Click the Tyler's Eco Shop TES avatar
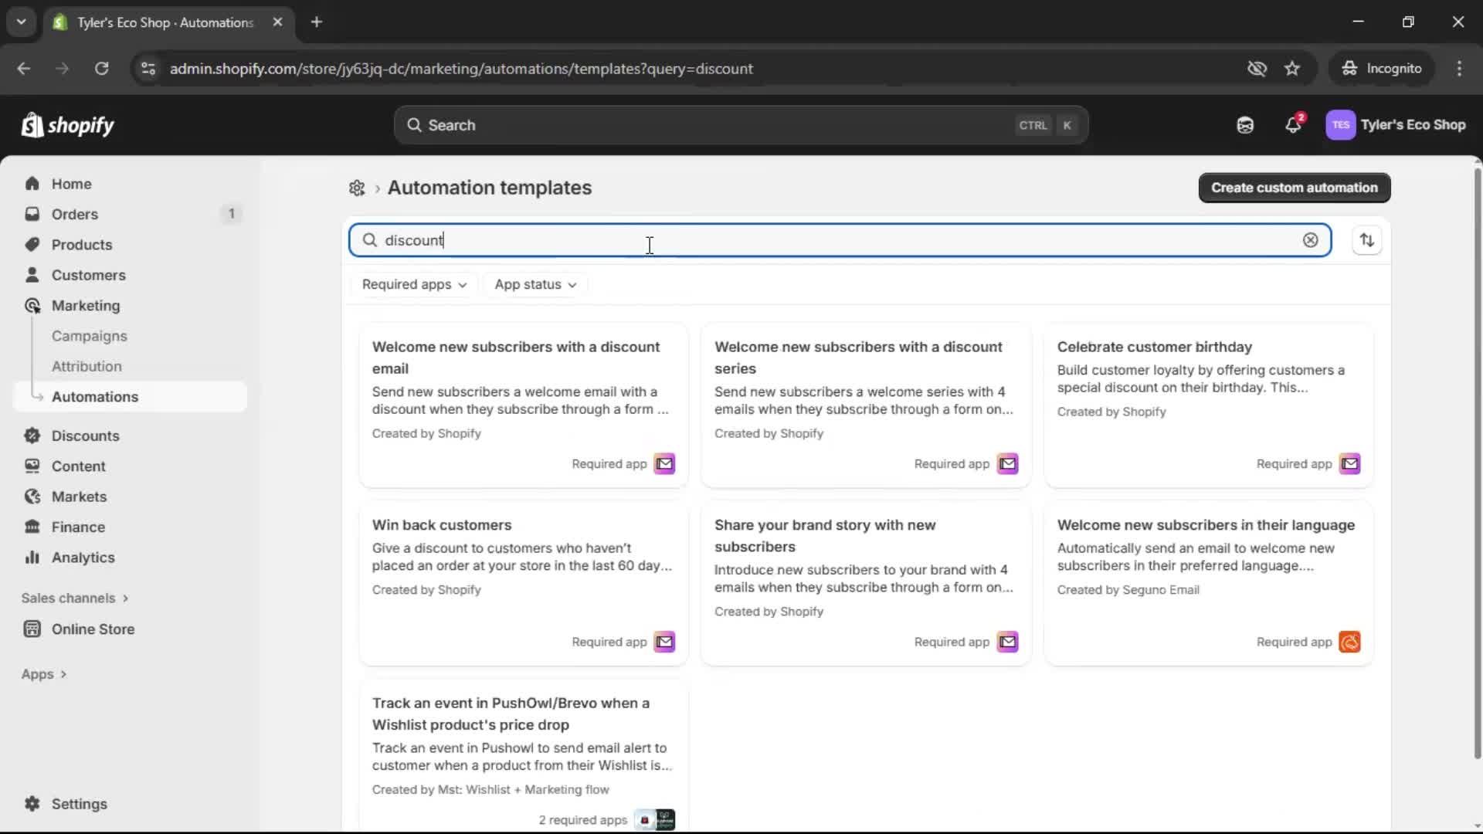Image resolution: width=1483 pixels, height=834 pixels. pyautogui.click(x=1341, y=124)
